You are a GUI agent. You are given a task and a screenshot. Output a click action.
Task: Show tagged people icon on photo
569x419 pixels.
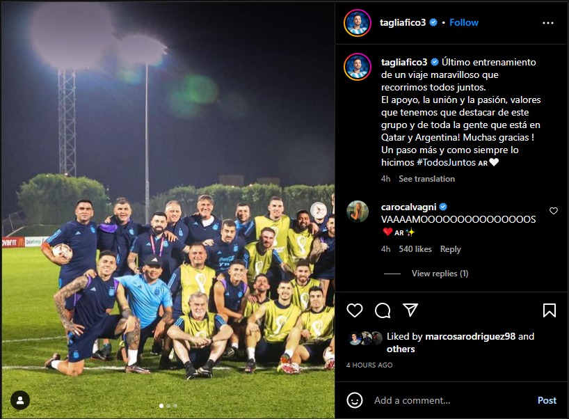[20, 400]
